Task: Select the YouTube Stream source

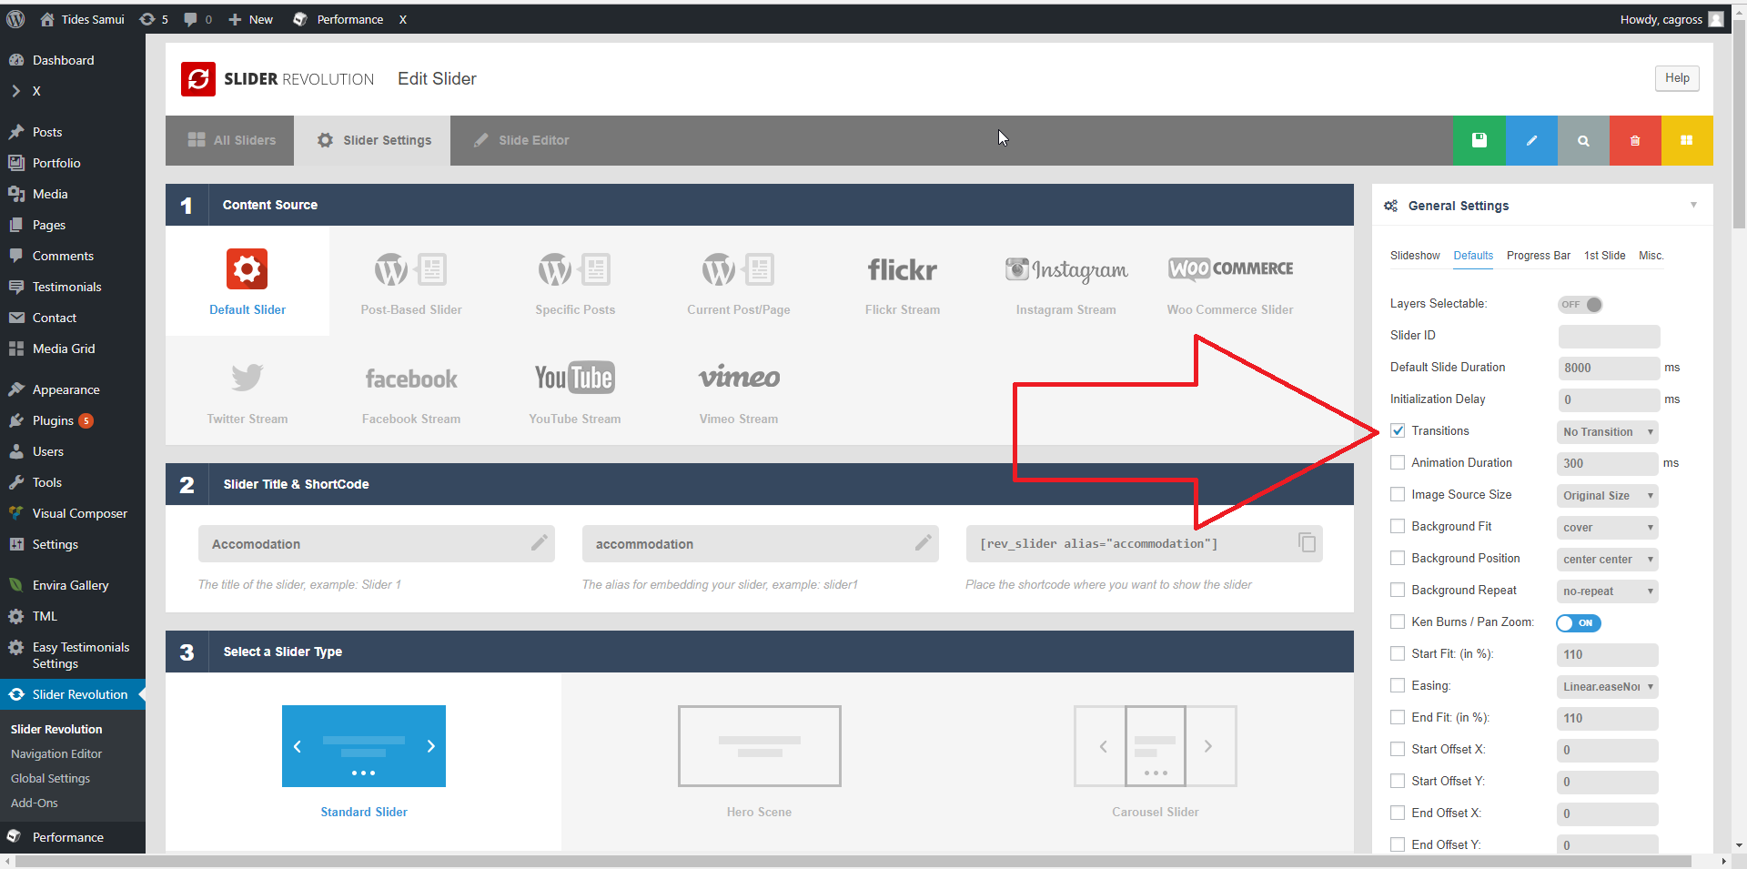Action: [x=575, y=378]
